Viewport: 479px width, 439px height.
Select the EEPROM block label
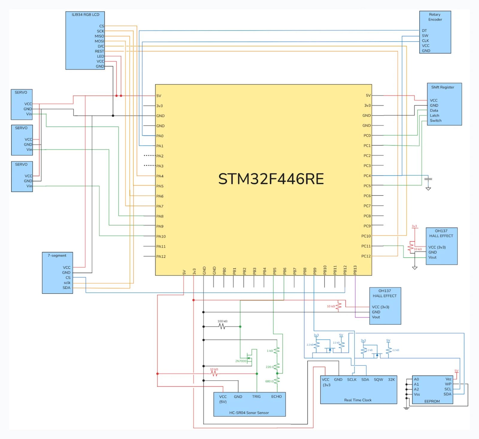pos(432,401)
